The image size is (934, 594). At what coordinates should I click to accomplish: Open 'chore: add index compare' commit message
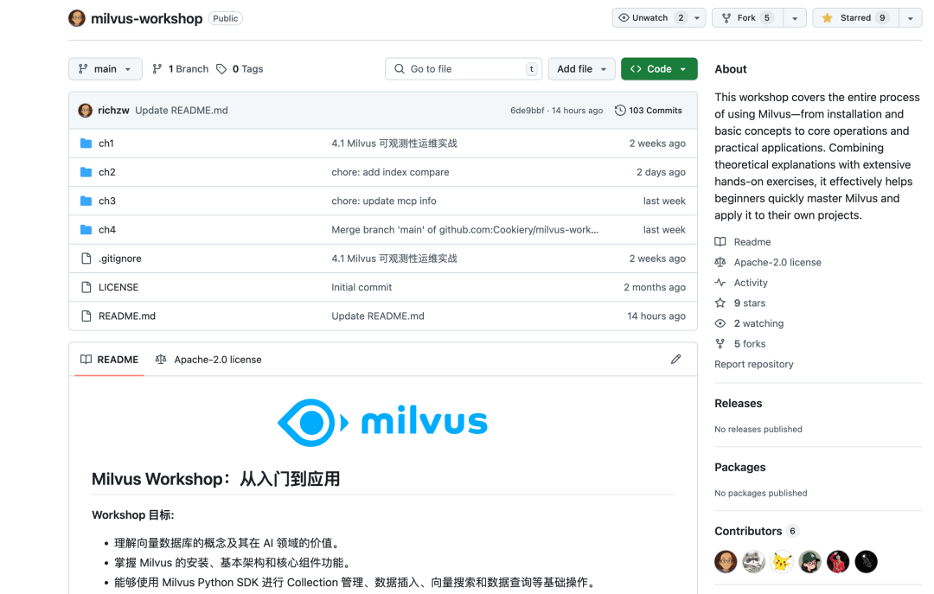tap(390, 172)
